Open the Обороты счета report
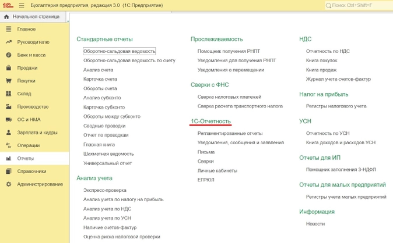 click(x=100, y=88)
